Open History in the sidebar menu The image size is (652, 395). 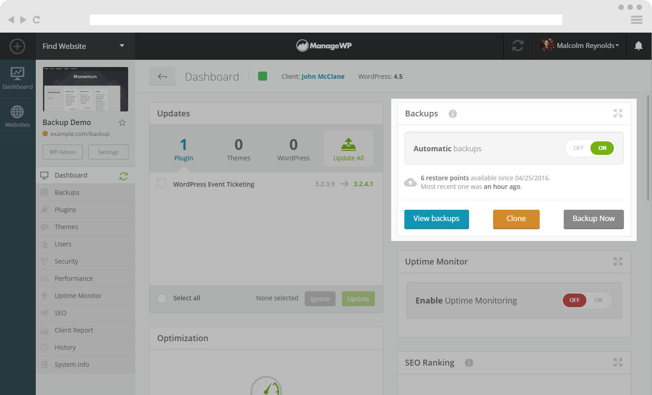click(86, 347)
